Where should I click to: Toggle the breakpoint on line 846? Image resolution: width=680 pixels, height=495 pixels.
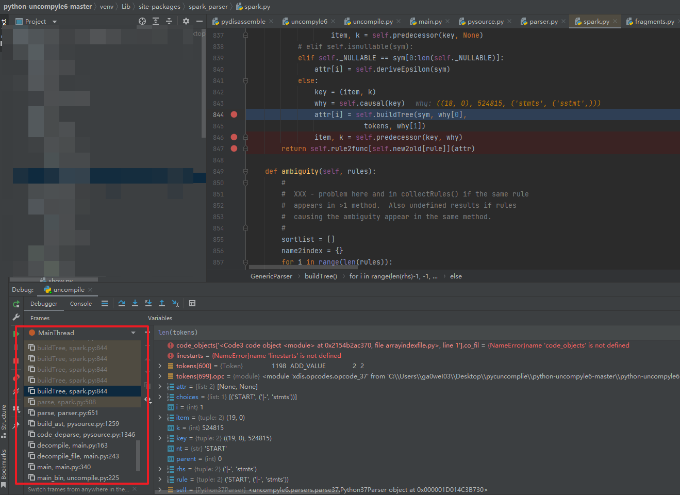pyautogui.click(x=234, y=137)
